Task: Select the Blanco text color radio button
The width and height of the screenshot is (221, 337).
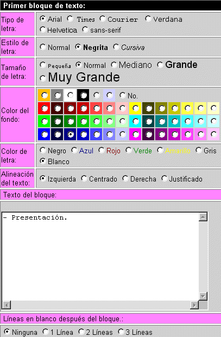Action: coord(43,161)
